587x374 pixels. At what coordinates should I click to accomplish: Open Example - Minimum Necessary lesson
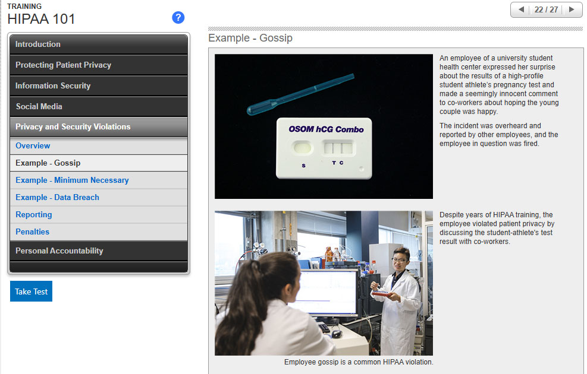[x=72, y=180]
